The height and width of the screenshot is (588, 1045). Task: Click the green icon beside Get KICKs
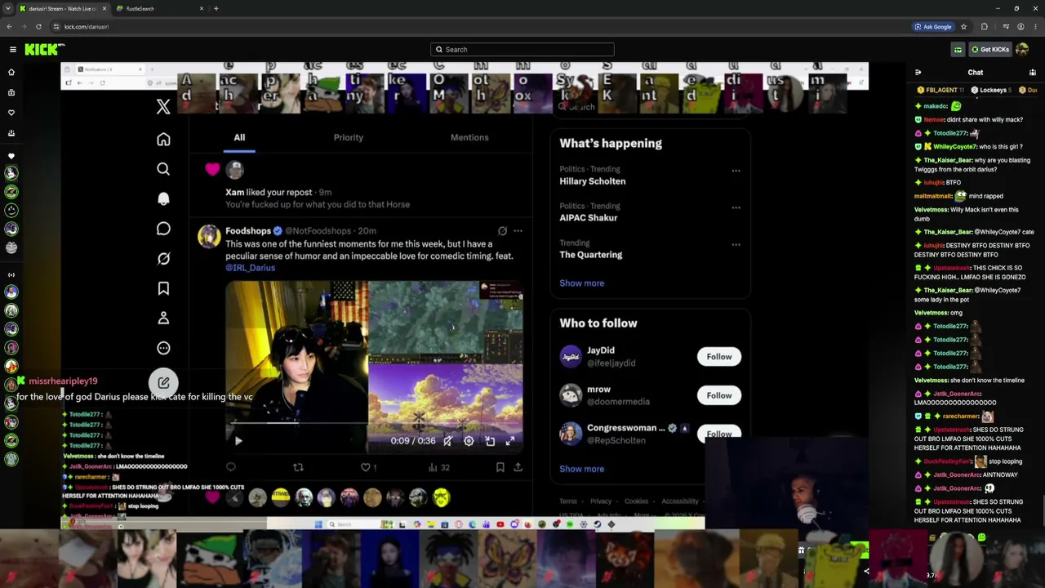click(x=958, y=49)
